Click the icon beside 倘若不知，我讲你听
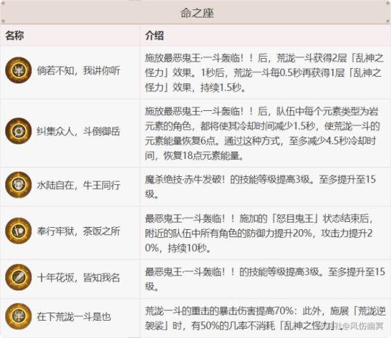391x338 pixels. click(18, 70)
